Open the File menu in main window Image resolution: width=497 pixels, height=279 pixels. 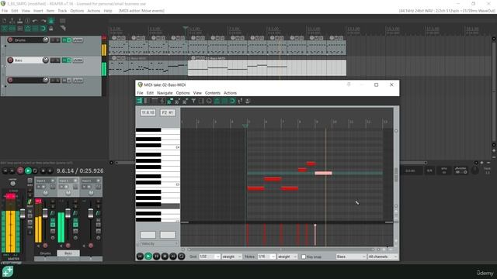click(5, 11)
